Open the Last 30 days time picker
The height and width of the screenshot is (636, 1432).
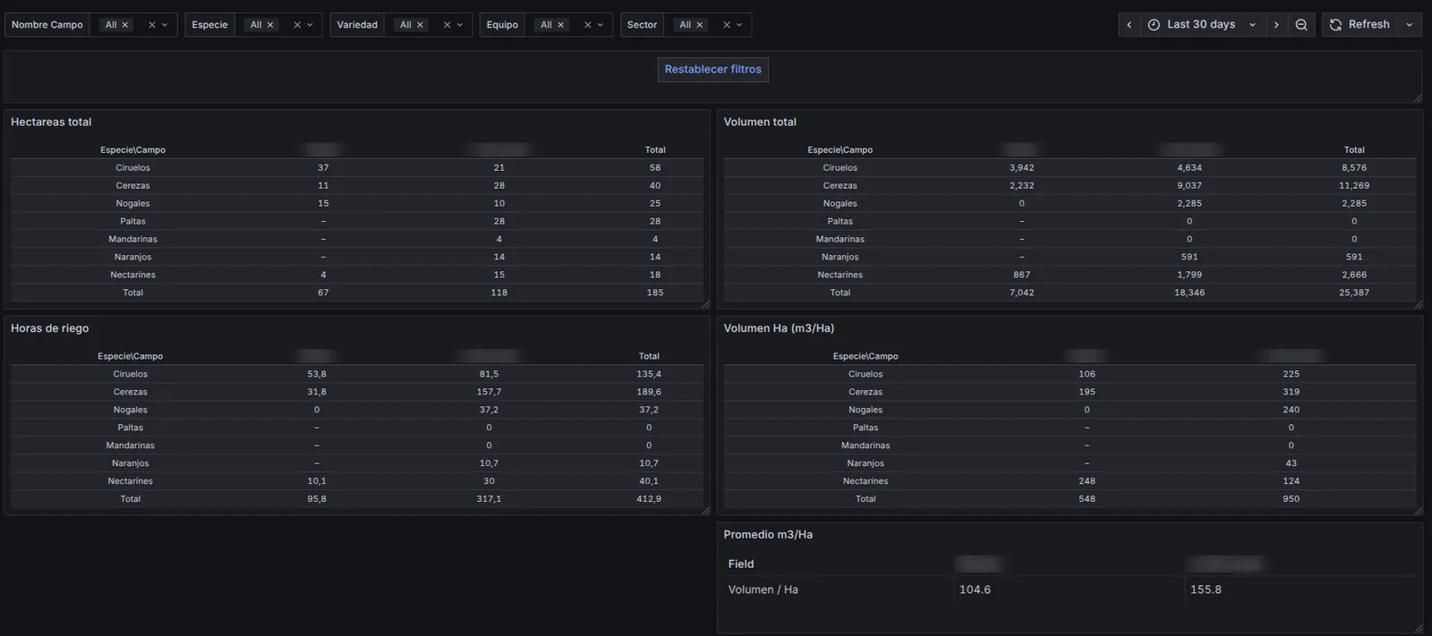[x=1202, y=25]
